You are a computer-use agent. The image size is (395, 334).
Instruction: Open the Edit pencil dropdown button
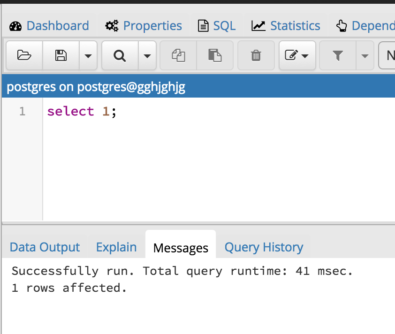click(297, 56)
